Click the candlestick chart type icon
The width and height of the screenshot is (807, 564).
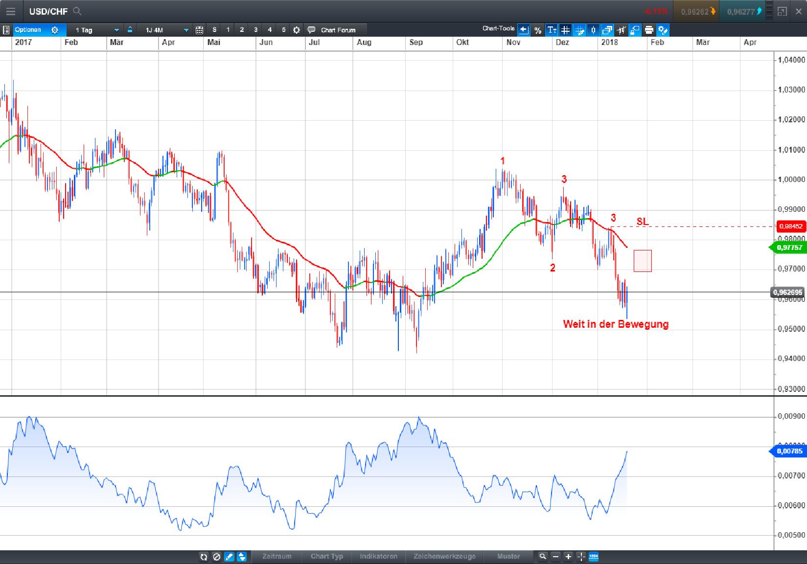point(593,30)
